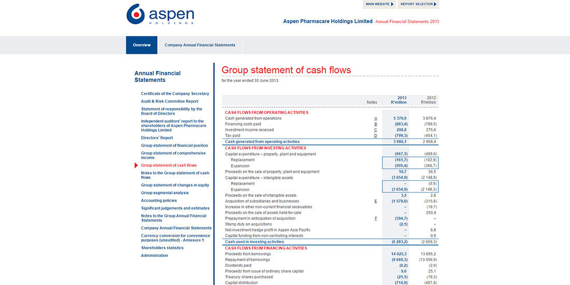Switch to Company Annual Financial Statements tab

(x=200, y=45)
